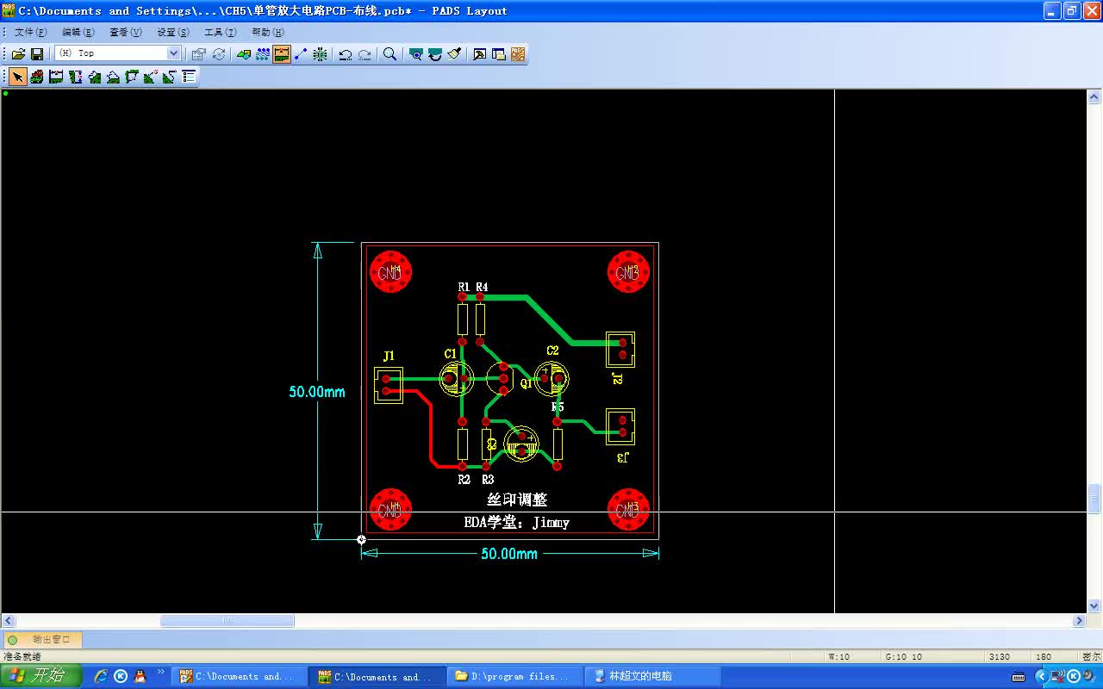1103x689 pixels.
Task: Undo the last action
Action: [x=346, y=53]
